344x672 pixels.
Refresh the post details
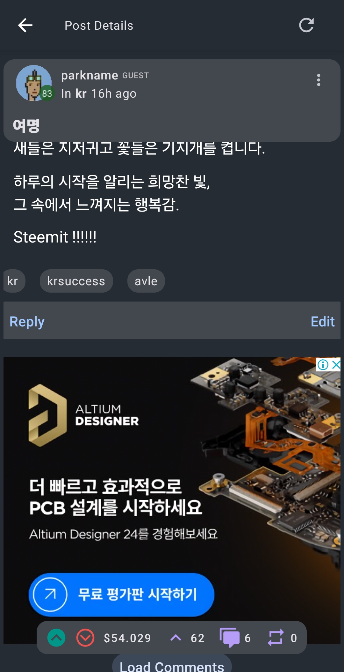(x=306, y=26)
